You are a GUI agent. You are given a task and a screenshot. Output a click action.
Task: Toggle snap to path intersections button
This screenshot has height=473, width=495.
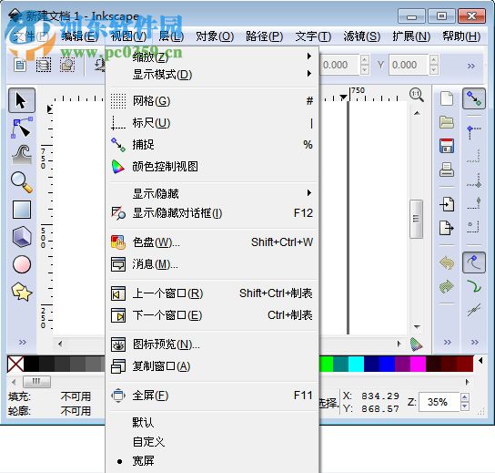(474, 310)
